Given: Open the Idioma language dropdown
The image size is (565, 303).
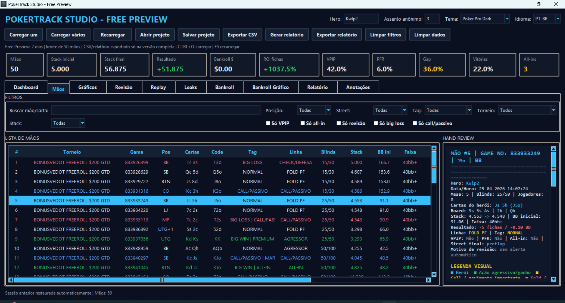Looking at the screenshot, I should point(558,19).
